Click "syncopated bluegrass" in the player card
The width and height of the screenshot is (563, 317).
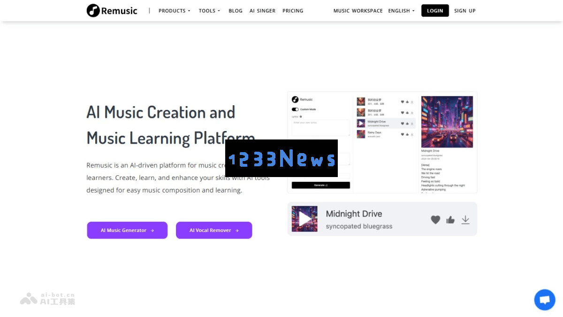pyautogui.click(x=359, y=226)
